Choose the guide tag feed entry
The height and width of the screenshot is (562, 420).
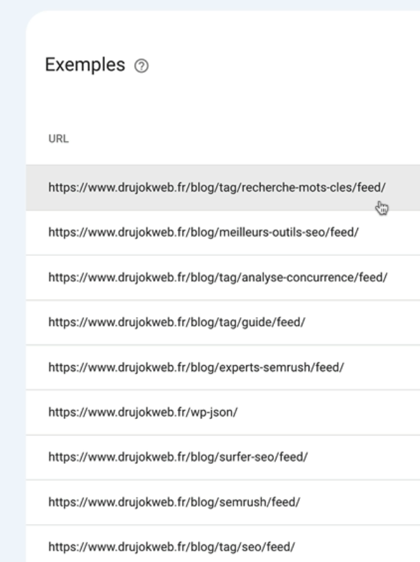(x=223, y=322)
